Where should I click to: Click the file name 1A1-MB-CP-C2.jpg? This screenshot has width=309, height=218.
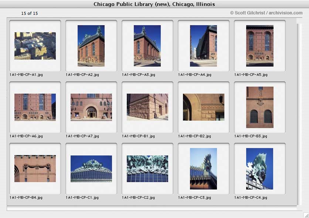click(x=138, y=198)
